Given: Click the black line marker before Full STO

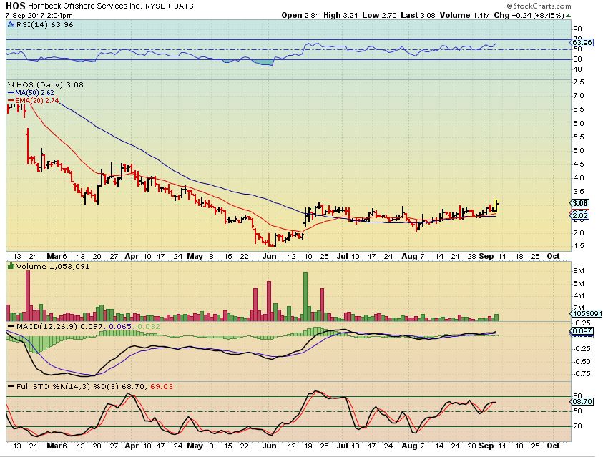Looking at the screenshot, I should [11, 386].
